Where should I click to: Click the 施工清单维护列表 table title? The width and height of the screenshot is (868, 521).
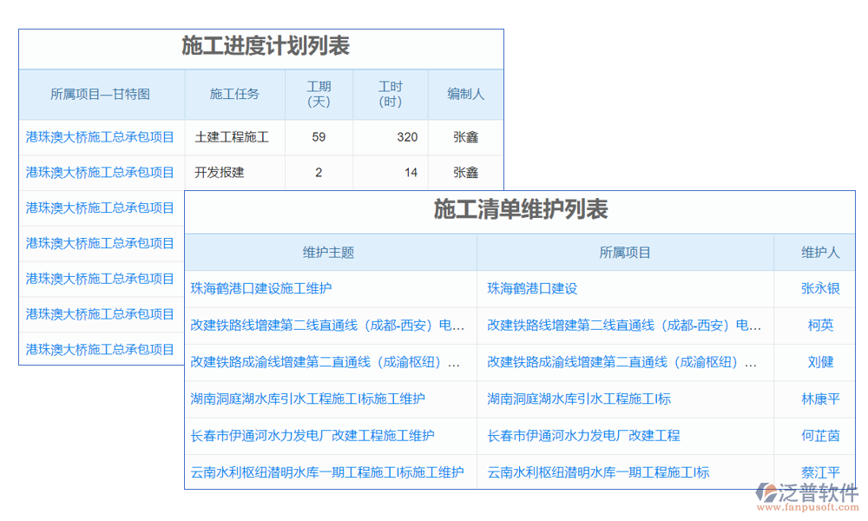(520, 210)
